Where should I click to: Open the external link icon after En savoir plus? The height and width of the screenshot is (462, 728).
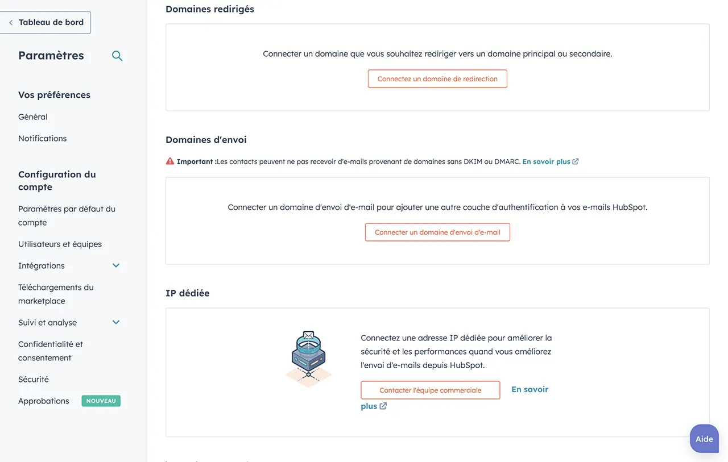click(x=576, y=161)
